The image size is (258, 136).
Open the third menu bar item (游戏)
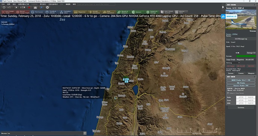pyautogui.click(x=14, y=4)
